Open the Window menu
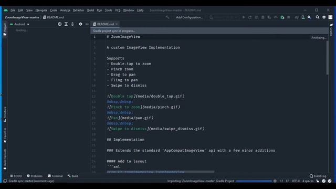 (x=129, y=10)
